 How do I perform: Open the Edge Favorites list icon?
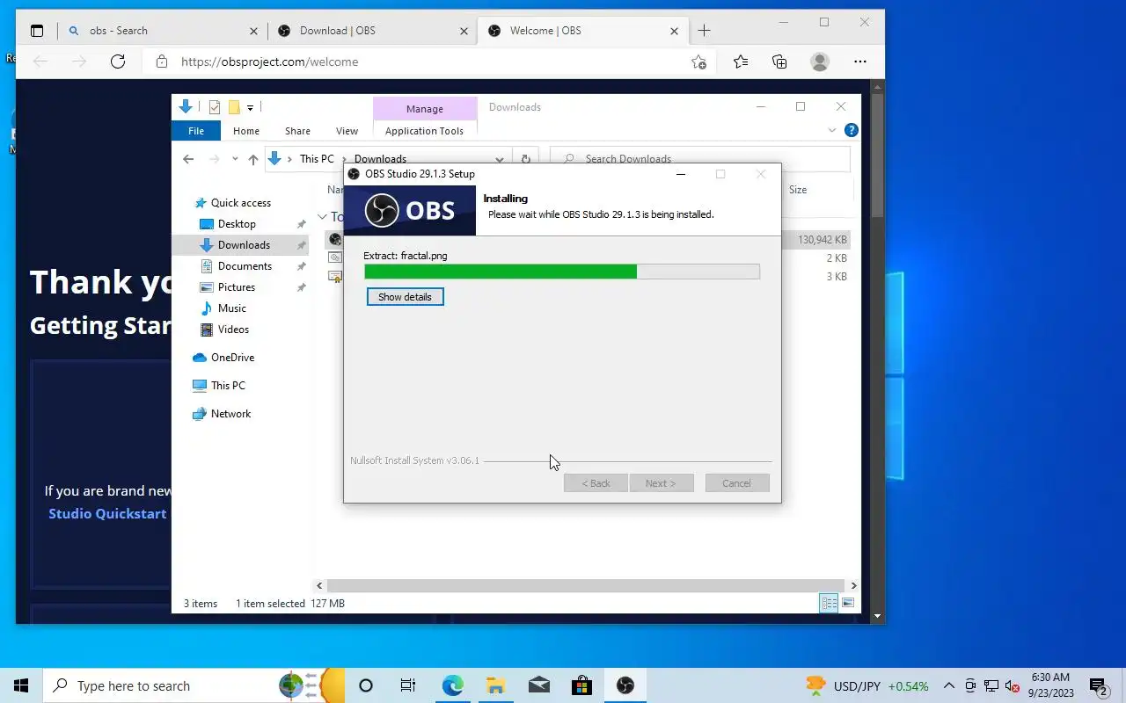click(741, 62)
